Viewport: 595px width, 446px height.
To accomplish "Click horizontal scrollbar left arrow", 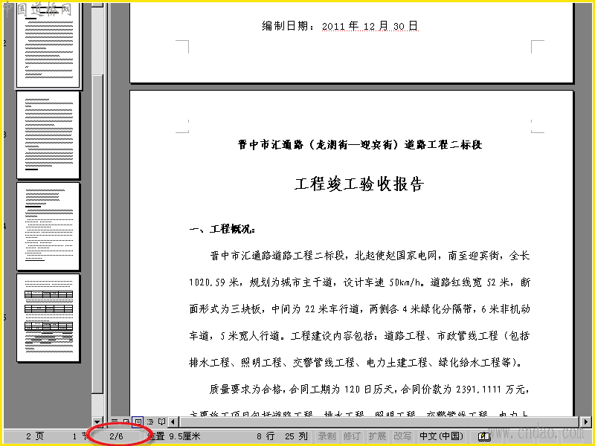I will (173, 421).
